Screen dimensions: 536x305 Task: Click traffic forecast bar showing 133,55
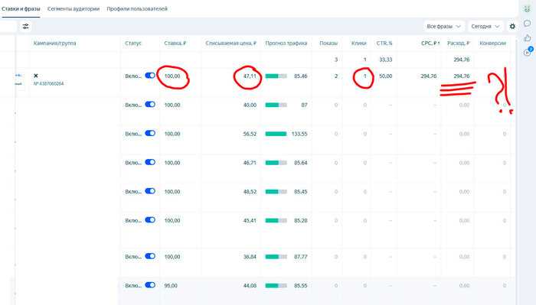[x=276, y=134]
